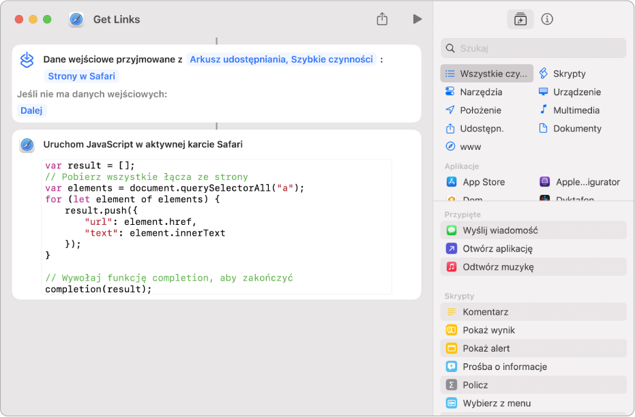
Task: Add the Pokaż wynik action
Action: coord(533,330)
